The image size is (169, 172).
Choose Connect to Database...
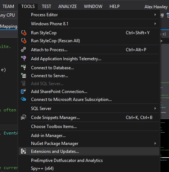click(x=89, y=68)
